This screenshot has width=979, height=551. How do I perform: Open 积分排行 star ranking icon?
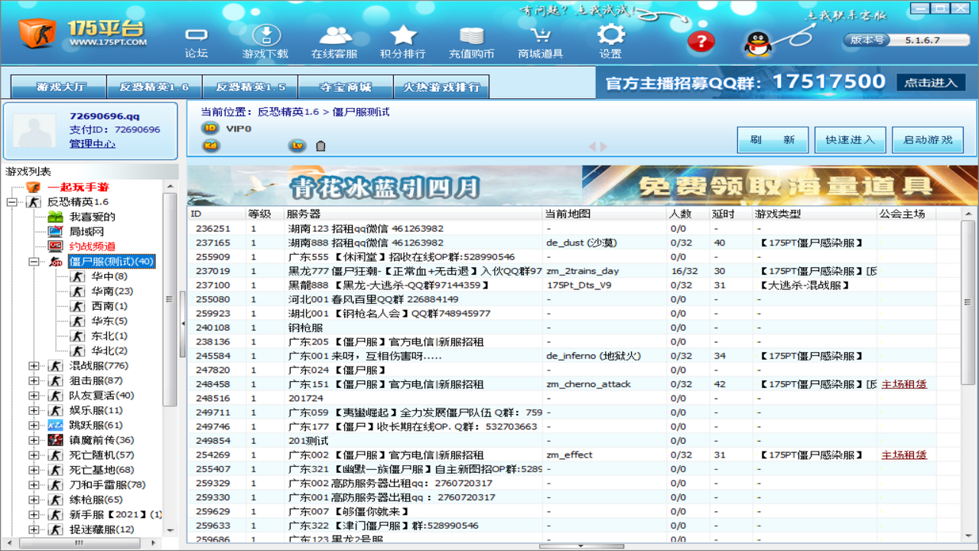coord(403,36)
